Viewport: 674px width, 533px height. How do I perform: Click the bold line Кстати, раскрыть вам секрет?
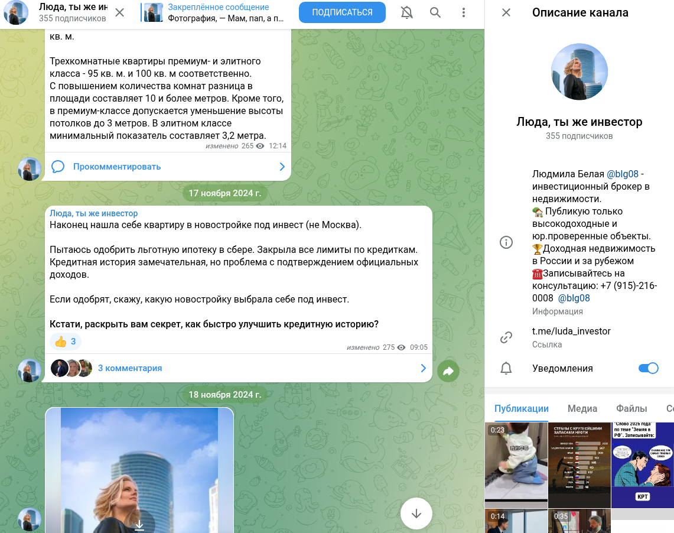(214, 324)
